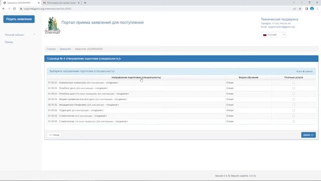Expand Личный кабинет sidebar menu arrow
Viewport: 321px width, 181px height.
tap(34, 35)
